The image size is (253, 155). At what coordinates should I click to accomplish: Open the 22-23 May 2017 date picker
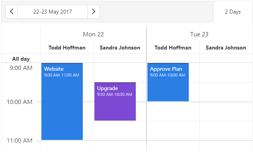click(x=53, y=12)
